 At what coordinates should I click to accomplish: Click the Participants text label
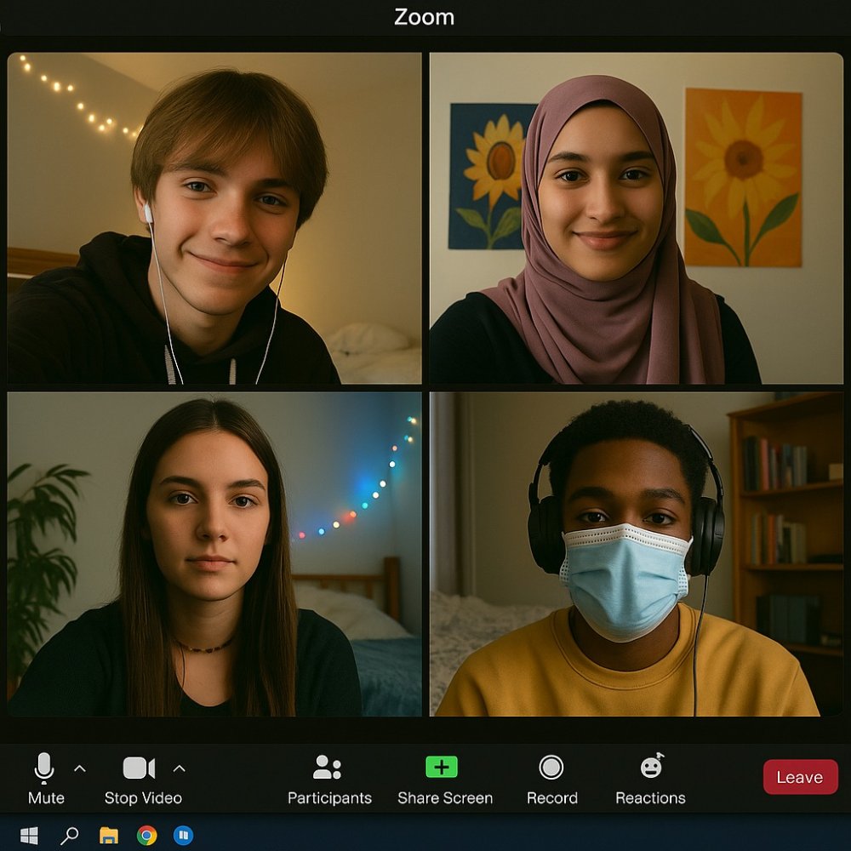point(329,798)
